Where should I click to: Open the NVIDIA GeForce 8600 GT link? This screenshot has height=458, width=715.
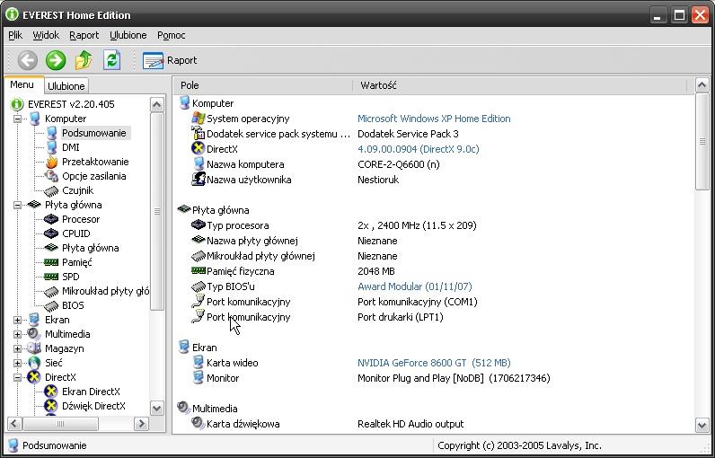(434, 363)
